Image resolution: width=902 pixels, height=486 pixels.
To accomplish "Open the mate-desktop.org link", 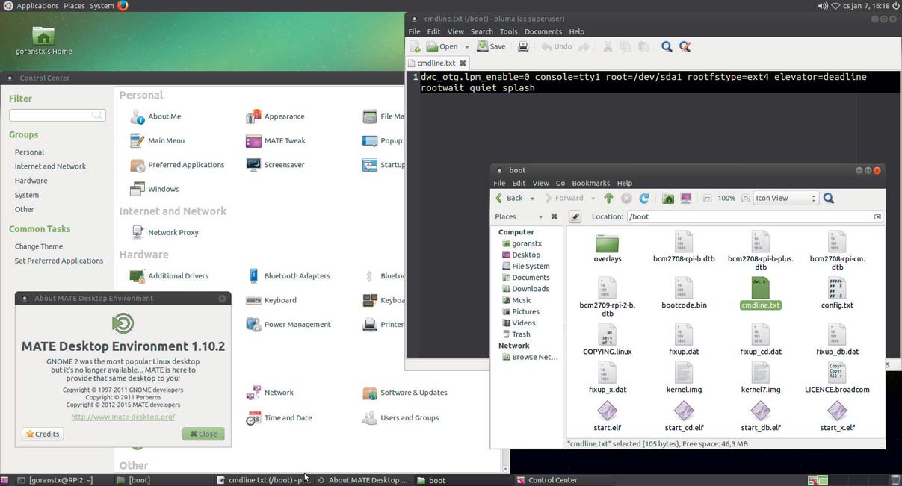I will [123, 417].
